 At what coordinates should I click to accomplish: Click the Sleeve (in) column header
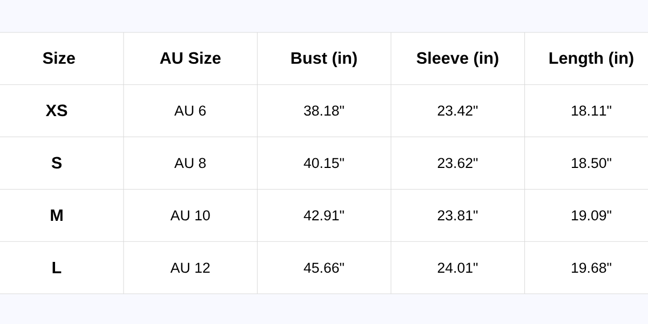tap(457, 58)
